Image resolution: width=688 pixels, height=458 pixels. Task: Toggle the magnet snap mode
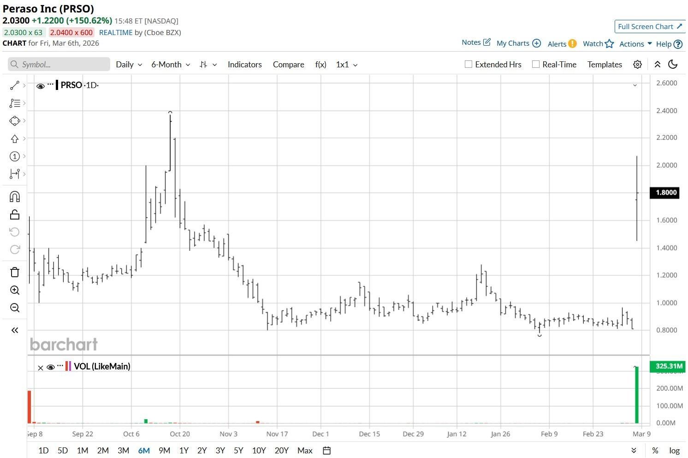(x=15, y=197)
